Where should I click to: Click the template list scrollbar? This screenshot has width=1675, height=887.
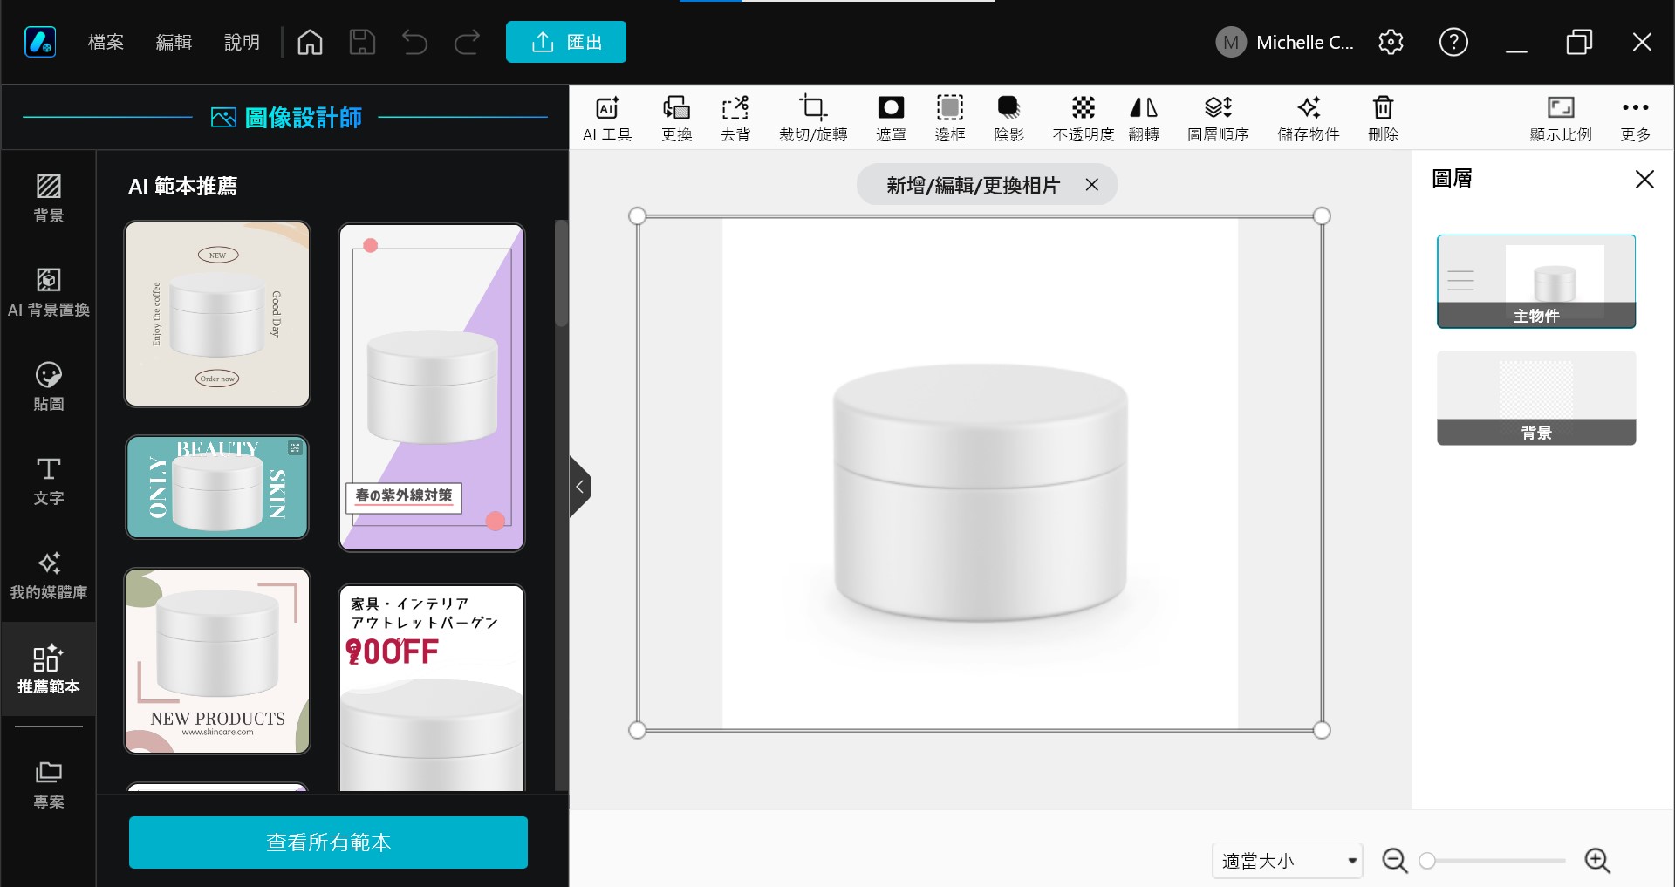tap(561, 273)
